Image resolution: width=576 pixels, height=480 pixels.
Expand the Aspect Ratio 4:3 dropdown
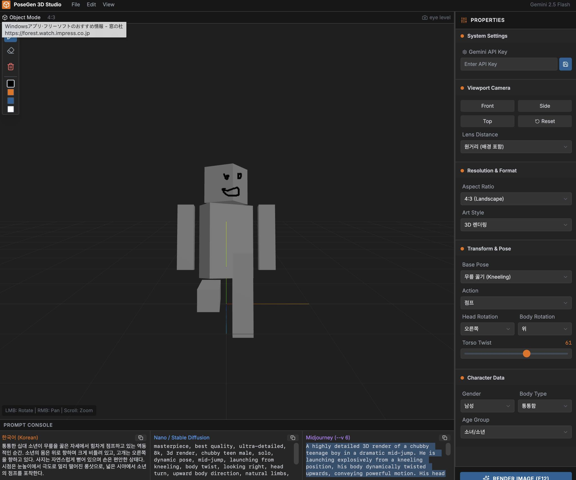coord(516,199)
